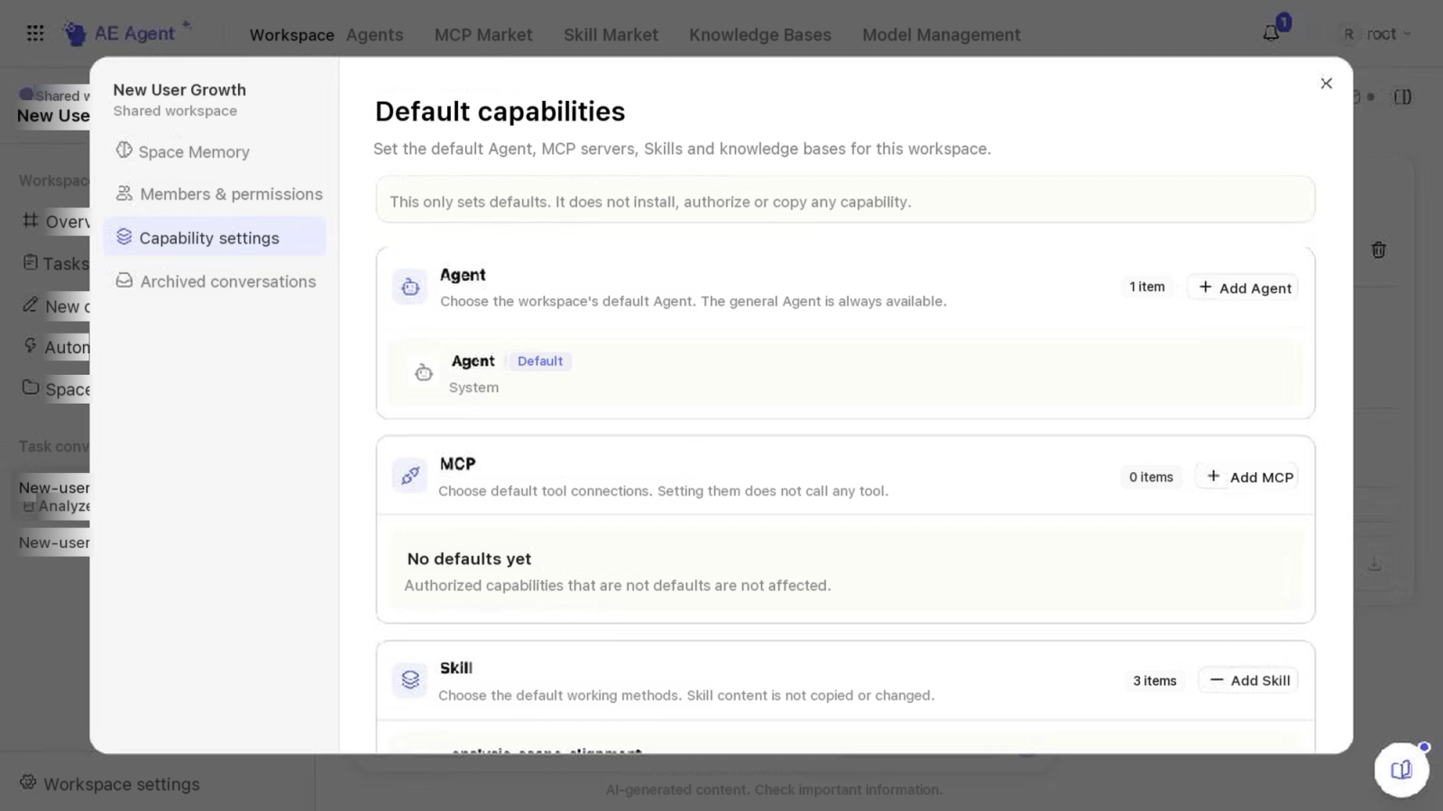Go to Knowledge Bases tab

[760, 35]
